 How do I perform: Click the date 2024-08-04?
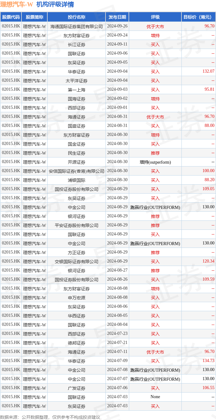pos(117,325)
